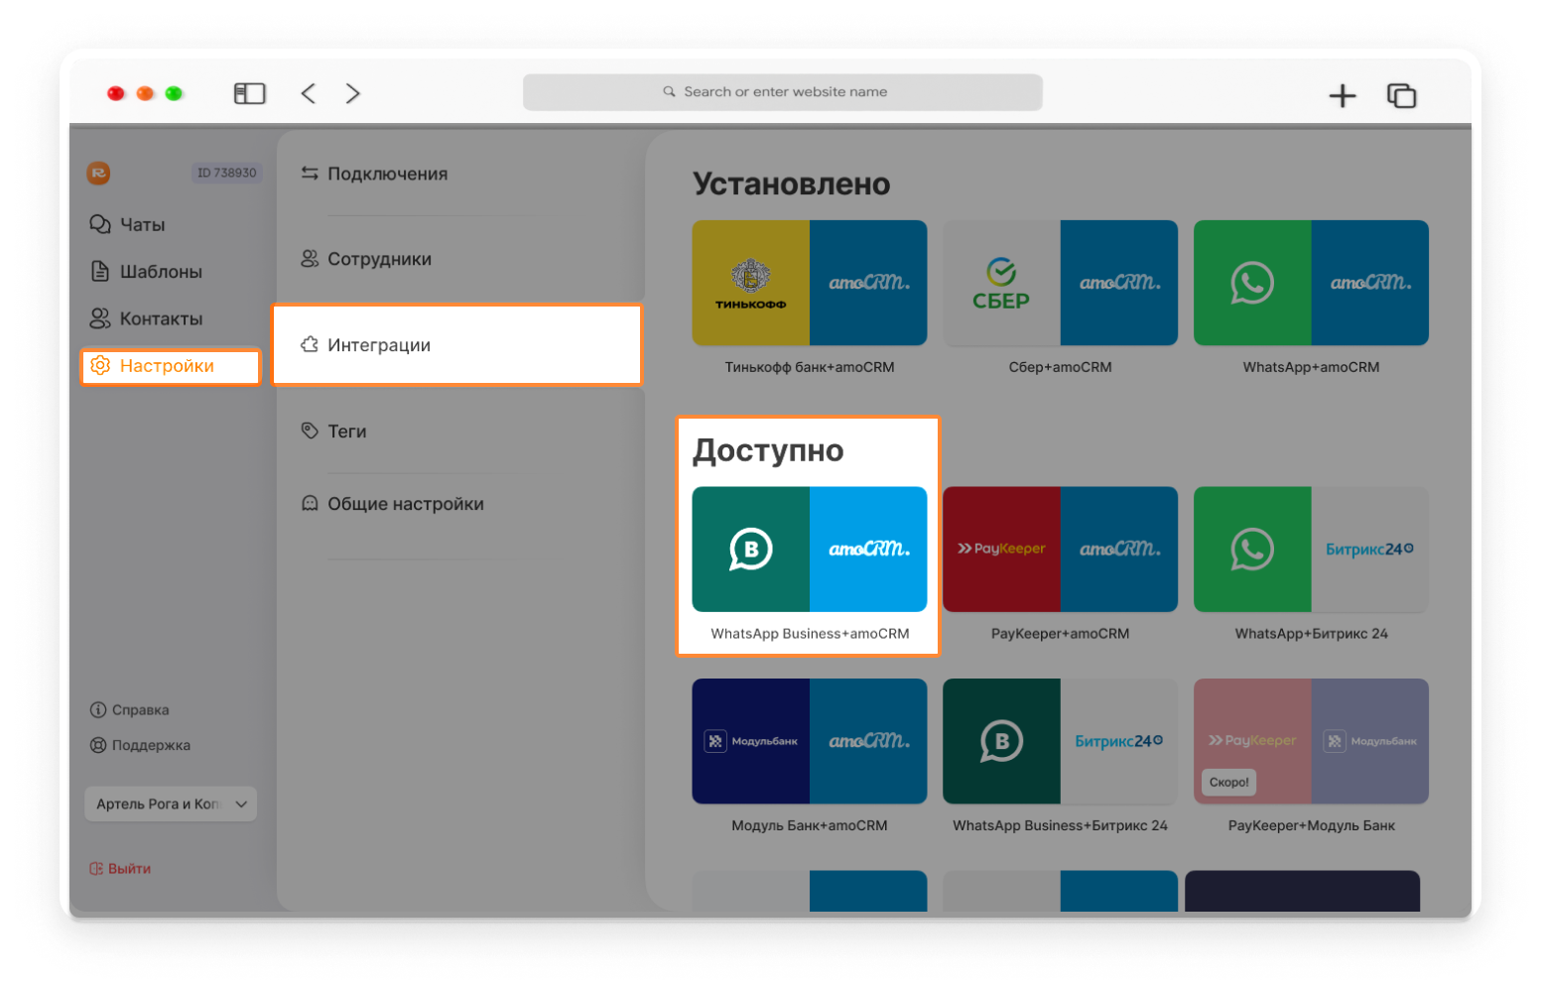This screenshot has width=1541, height=992.
Task: Click the Доступно heading
Action: coord(768,450)
